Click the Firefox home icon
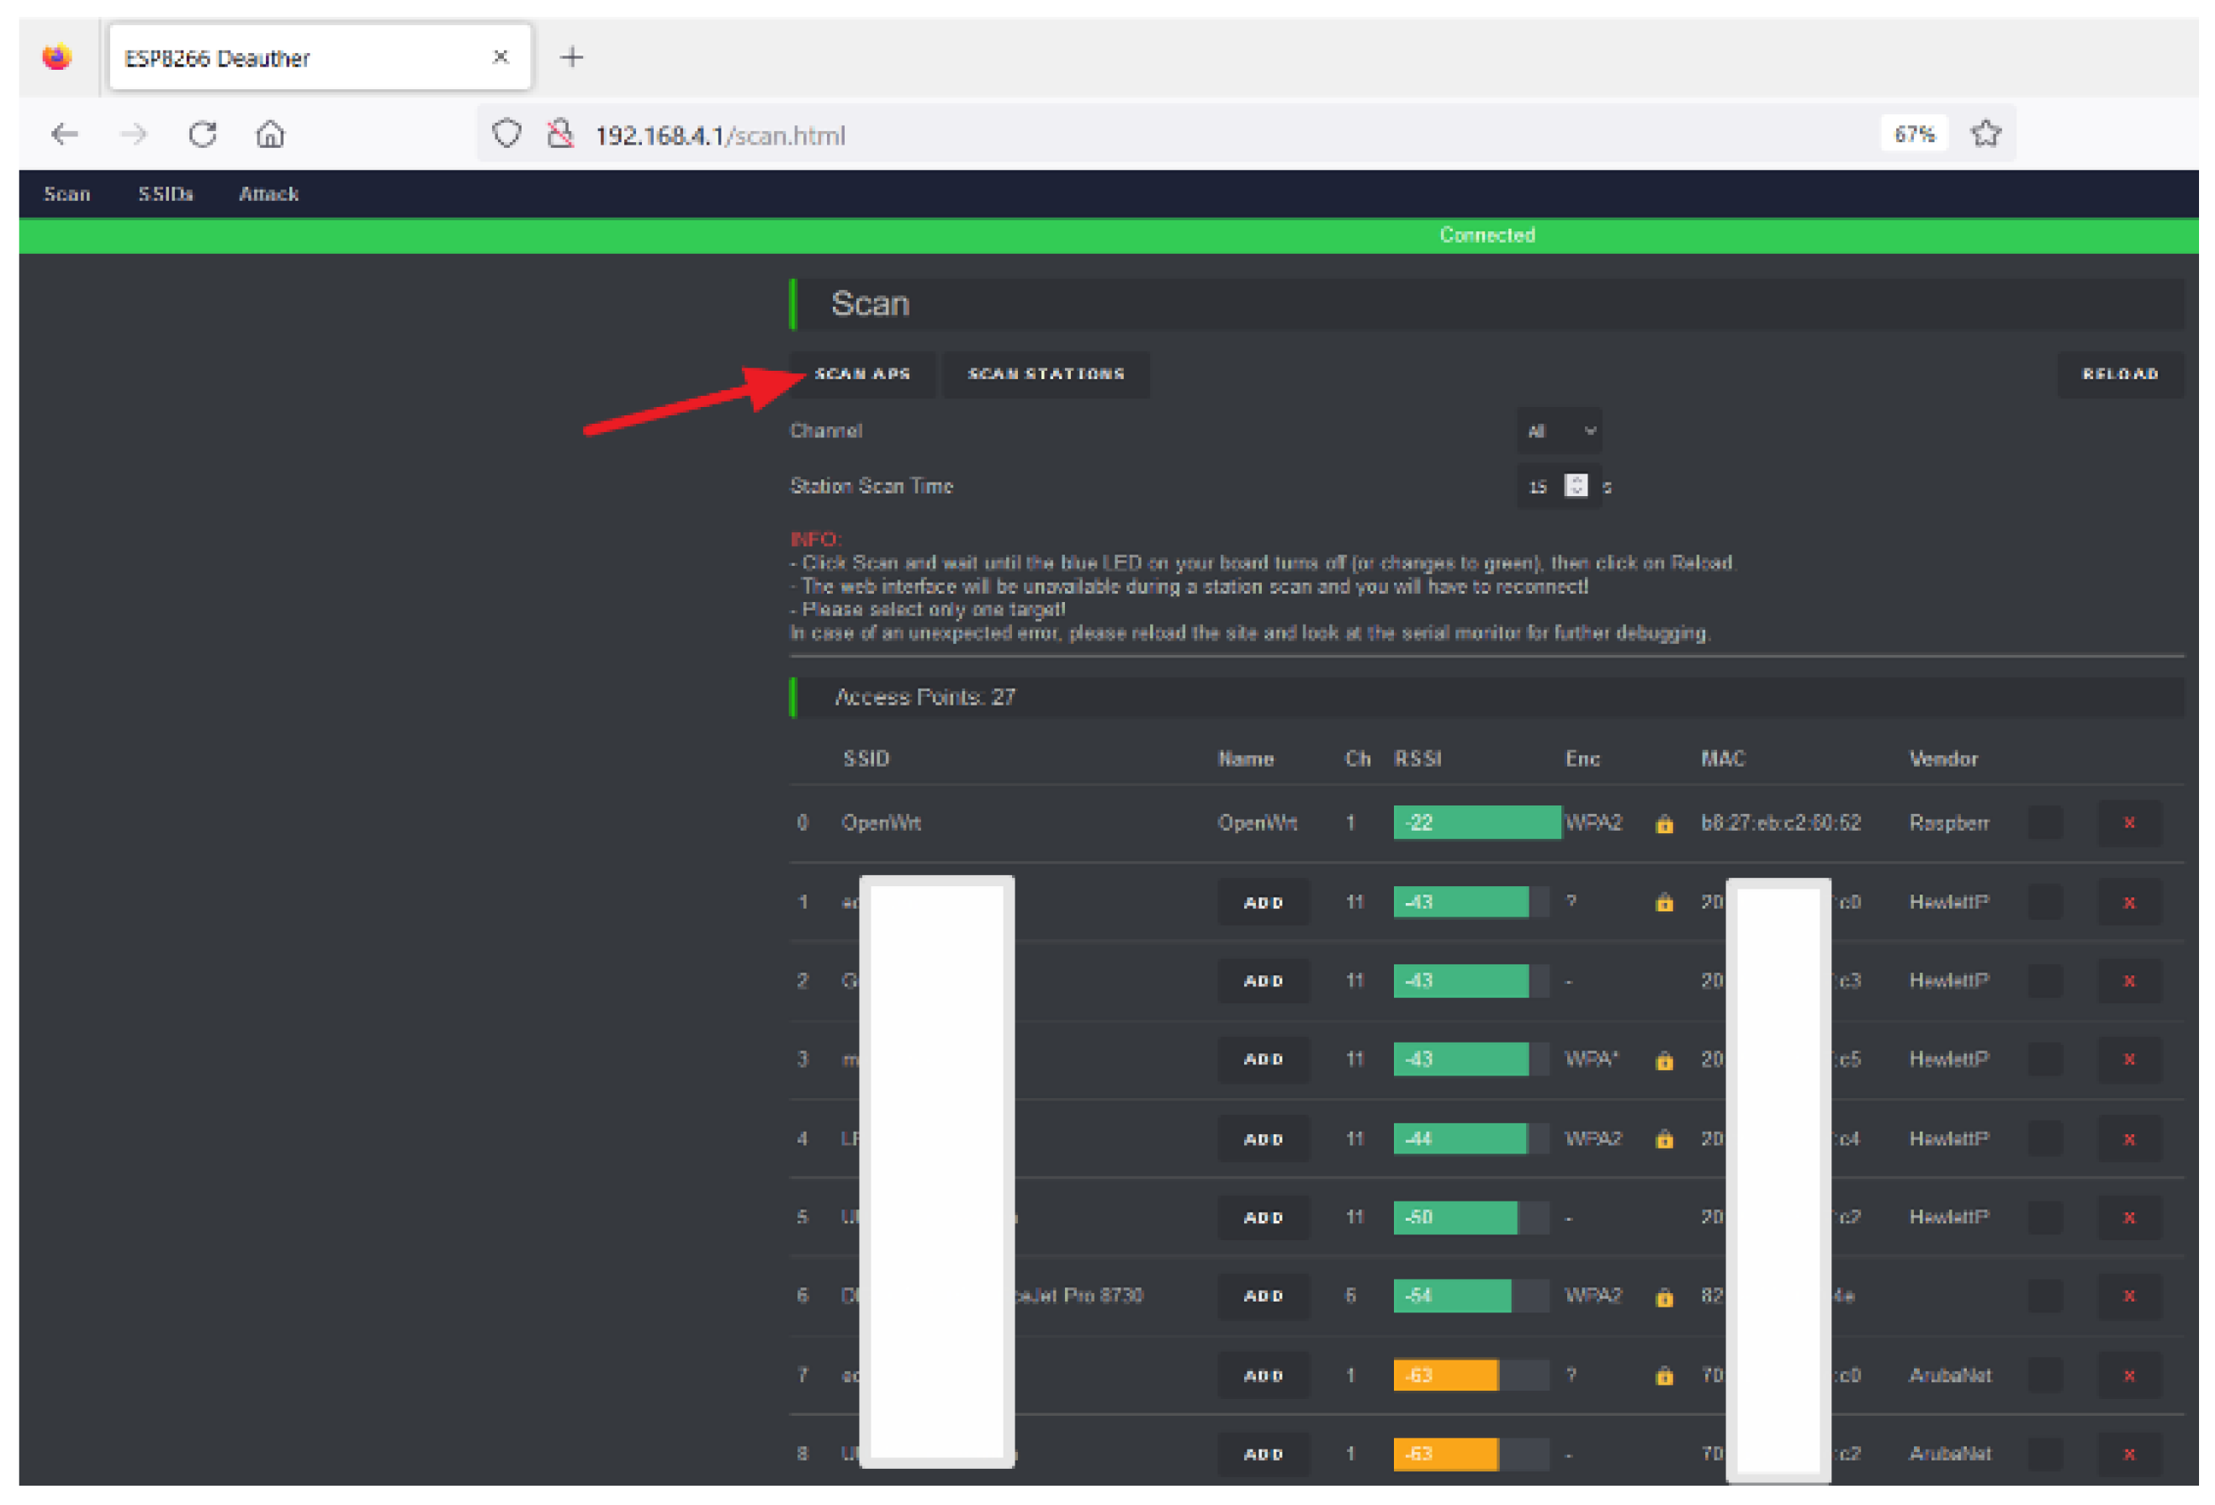 (x=271, y=135)
